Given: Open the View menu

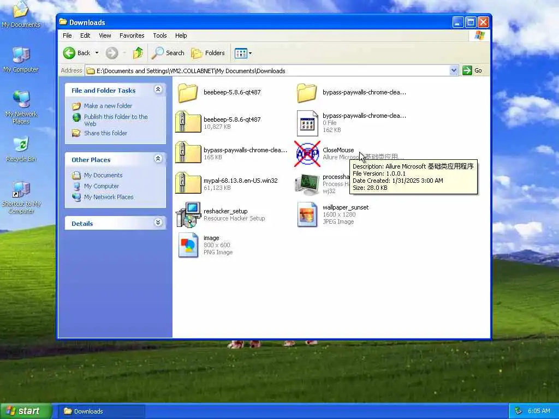Looking at the screenshot, I should [x=105, y=35].
